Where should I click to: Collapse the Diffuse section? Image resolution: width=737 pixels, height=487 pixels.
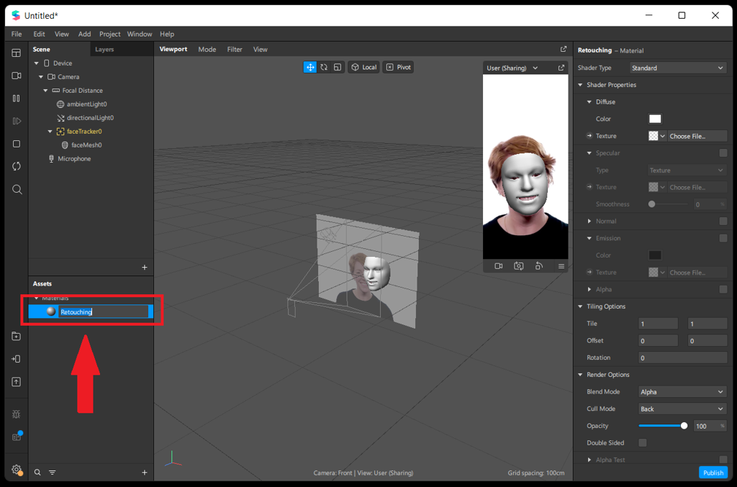coord(589,102)
